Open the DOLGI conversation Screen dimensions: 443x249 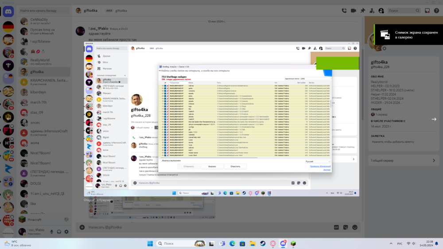point(44,183)
